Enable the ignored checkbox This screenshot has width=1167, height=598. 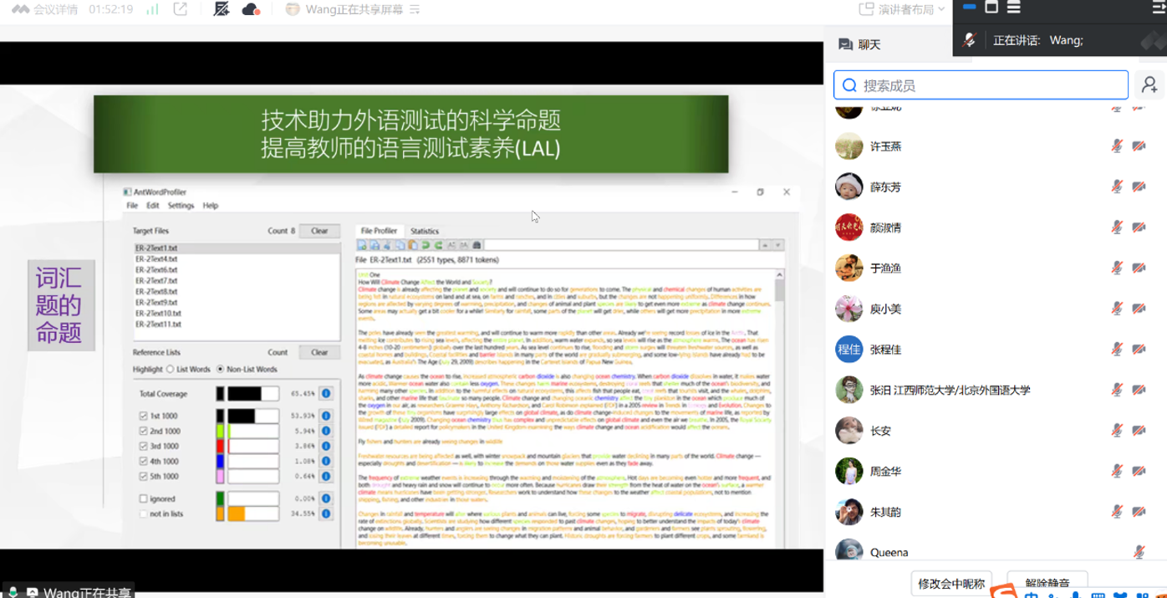[x=143, y=498]
